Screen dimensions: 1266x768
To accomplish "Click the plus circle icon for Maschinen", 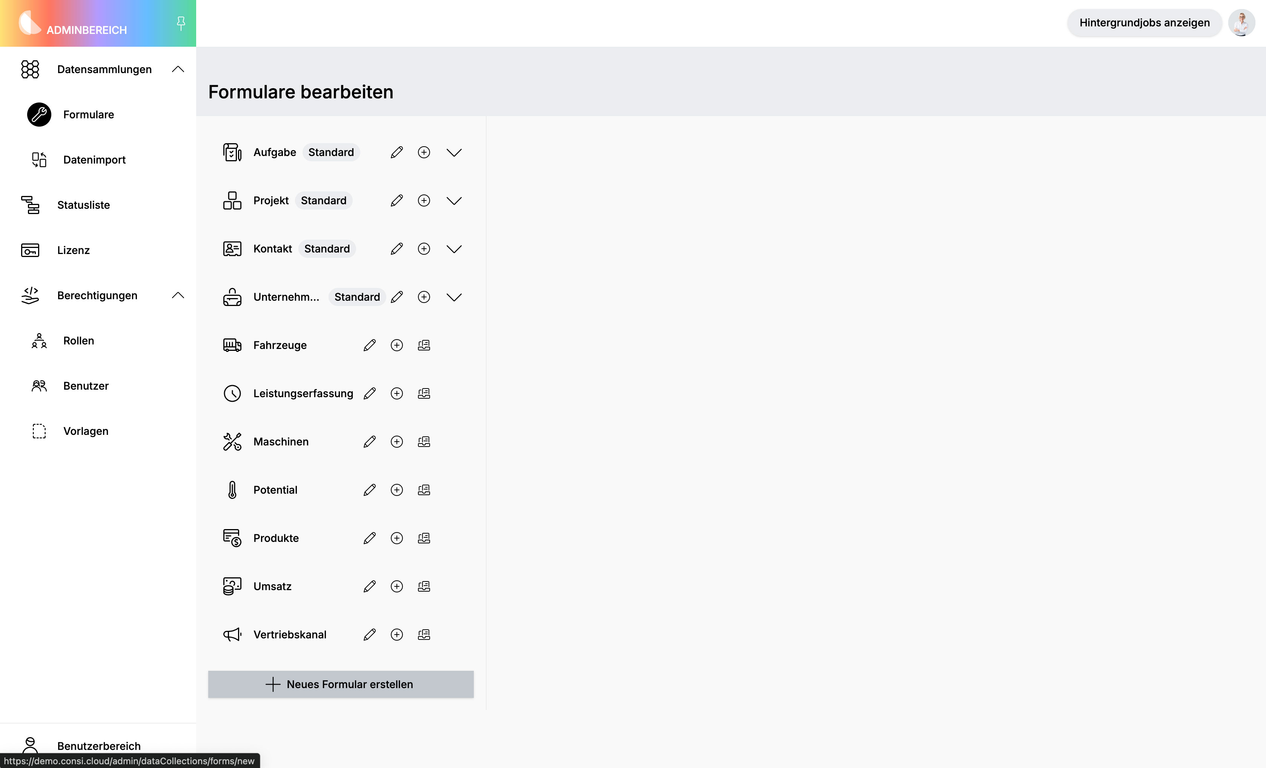I will tap(396, 442).
